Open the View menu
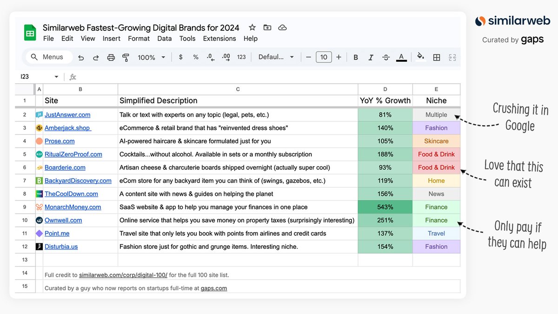 point(88,39)
